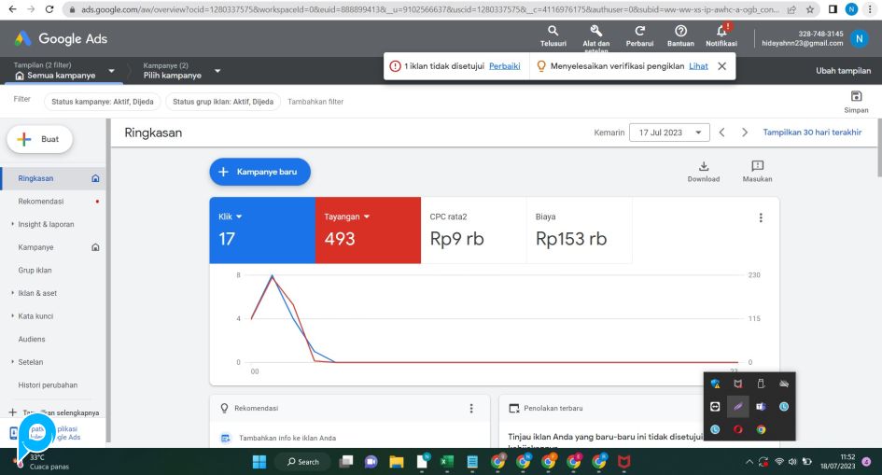The height and width of the screenshot is (475, 882).
Task: Click the Simpan save filter icon
Action: point(856,97)
